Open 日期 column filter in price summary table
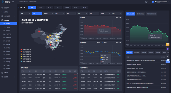The width and height of the screenshot is (171, 93). coord(60,71)
